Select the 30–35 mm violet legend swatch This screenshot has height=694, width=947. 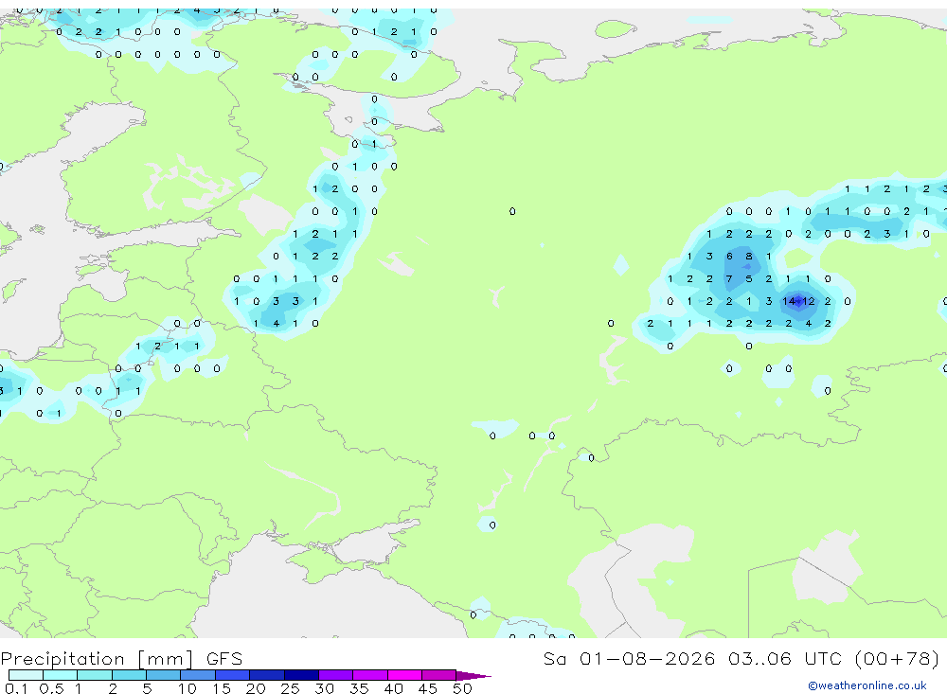pyautogui.click(x=335, y=675)
